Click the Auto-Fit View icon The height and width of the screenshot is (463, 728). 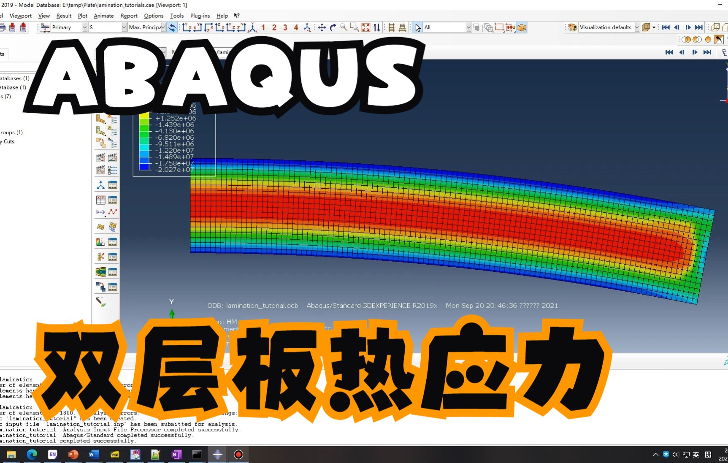365,27
